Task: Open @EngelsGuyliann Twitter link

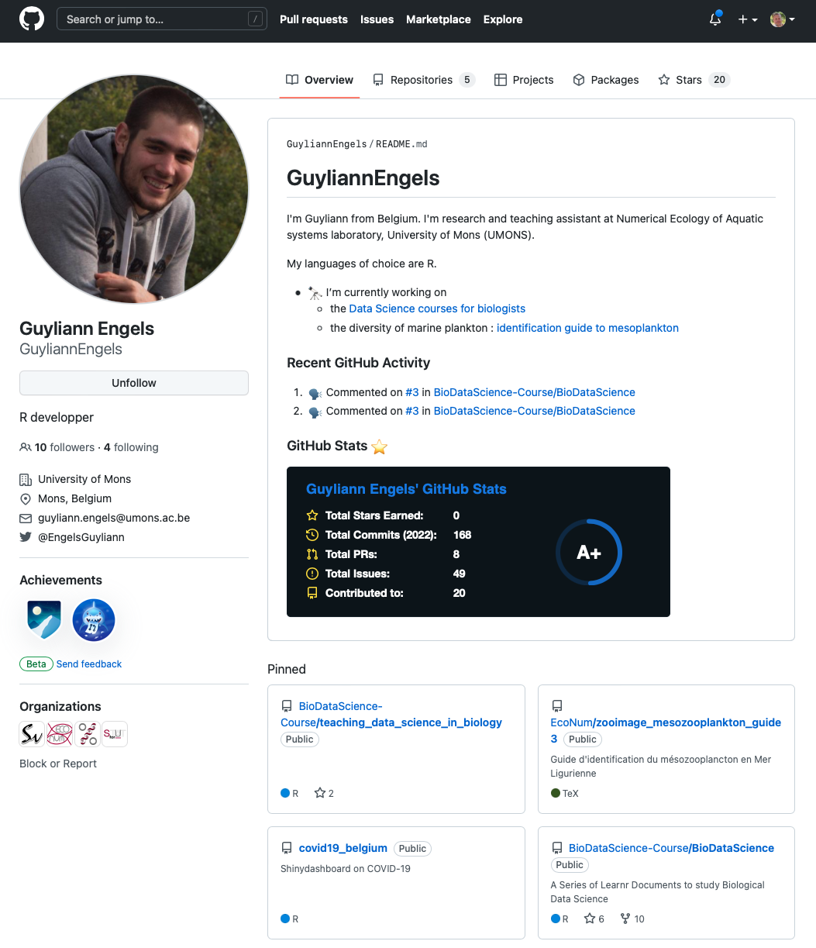Action: [x=81, y=537]
